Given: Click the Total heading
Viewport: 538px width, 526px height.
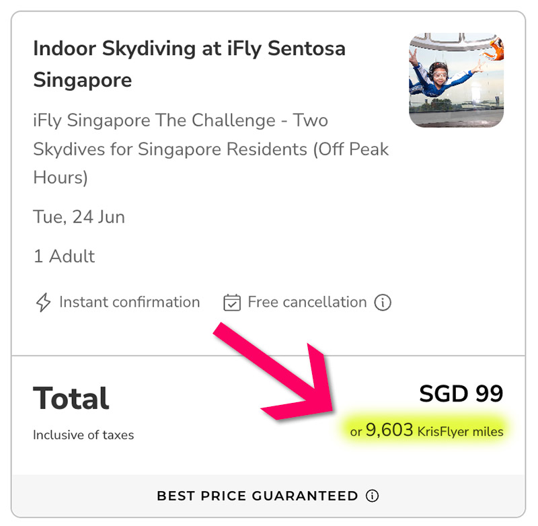Looking at the screenshot, I should tap(71, 398).
